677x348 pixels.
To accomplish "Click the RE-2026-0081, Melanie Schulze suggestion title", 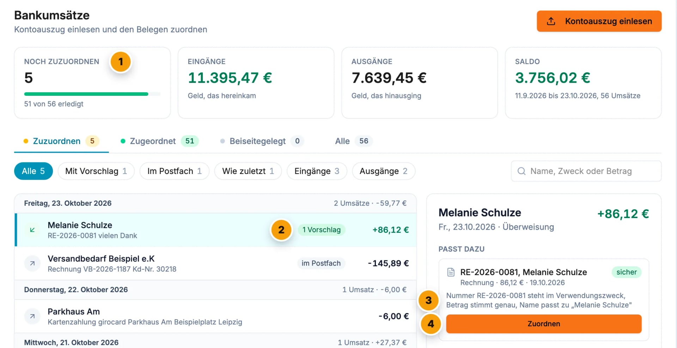I will (524, 272).
